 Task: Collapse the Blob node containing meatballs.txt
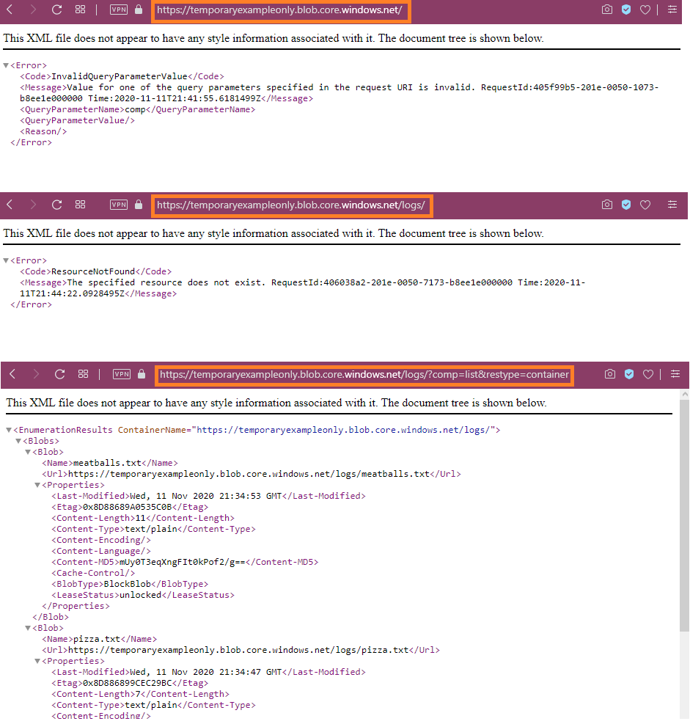pyautogui.click(x=28, y=452)
